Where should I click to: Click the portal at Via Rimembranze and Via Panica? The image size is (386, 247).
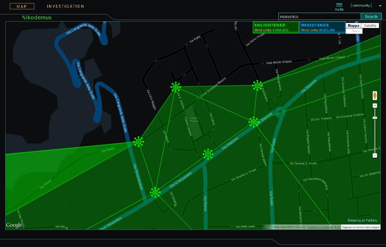tap(138, 141)
